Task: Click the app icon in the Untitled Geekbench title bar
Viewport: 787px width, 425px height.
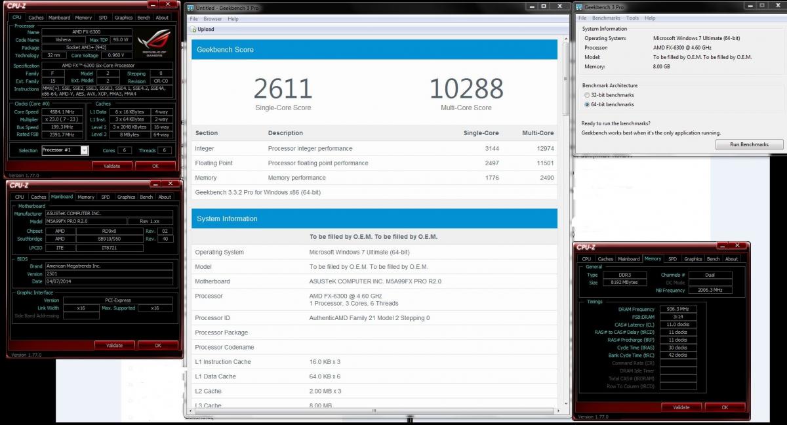Action: (x=190, y=7)
